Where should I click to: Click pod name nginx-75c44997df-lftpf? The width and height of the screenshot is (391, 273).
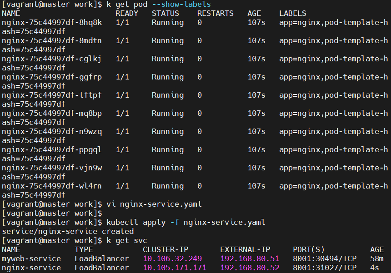52,95
